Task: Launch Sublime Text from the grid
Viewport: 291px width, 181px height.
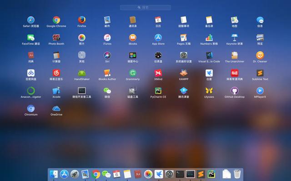Action: click(260, 73)
